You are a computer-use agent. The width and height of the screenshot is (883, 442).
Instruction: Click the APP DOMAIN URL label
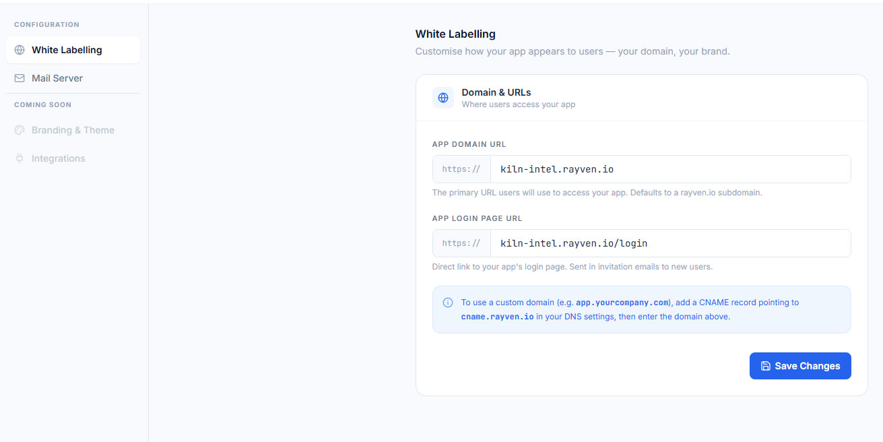(x=469, y=144)
